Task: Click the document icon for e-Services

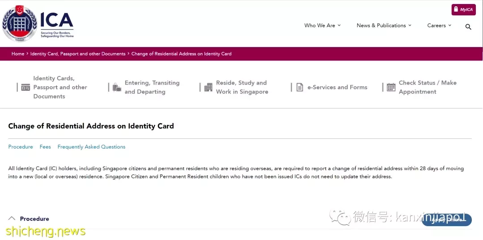Action: point(299,87)
